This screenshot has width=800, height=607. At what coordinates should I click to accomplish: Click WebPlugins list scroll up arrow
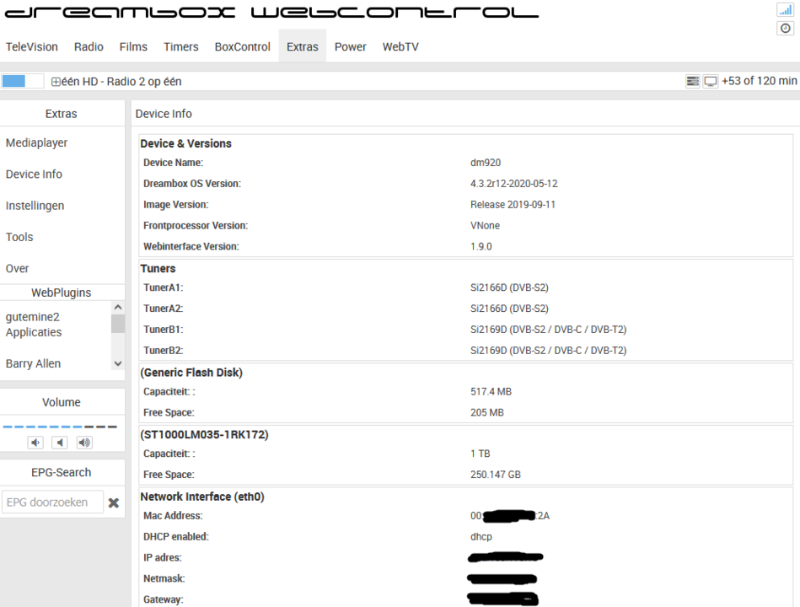(x=118, y=307)
